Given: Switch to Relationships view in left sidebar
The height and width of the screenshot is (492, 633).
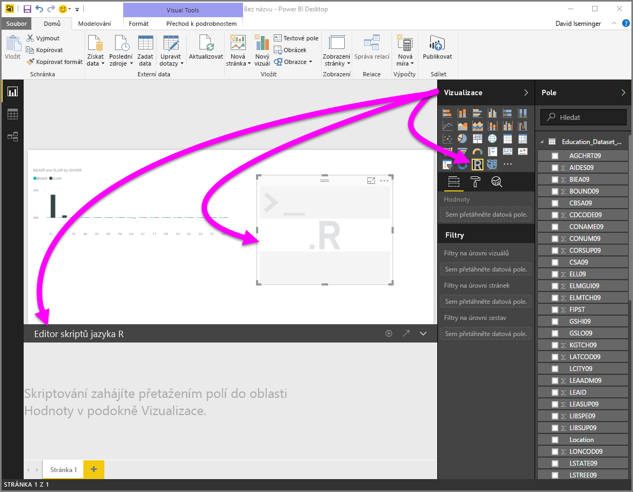Looking at the screenshot, I should (x=12, y=137).
